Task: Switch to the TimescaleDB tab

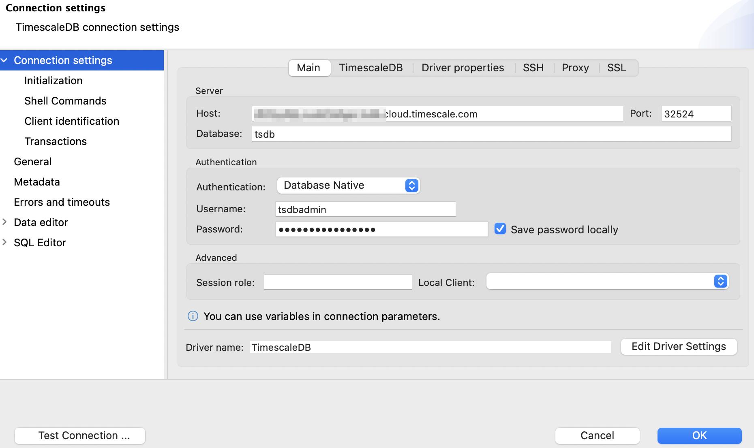Action: coord(371,68)
